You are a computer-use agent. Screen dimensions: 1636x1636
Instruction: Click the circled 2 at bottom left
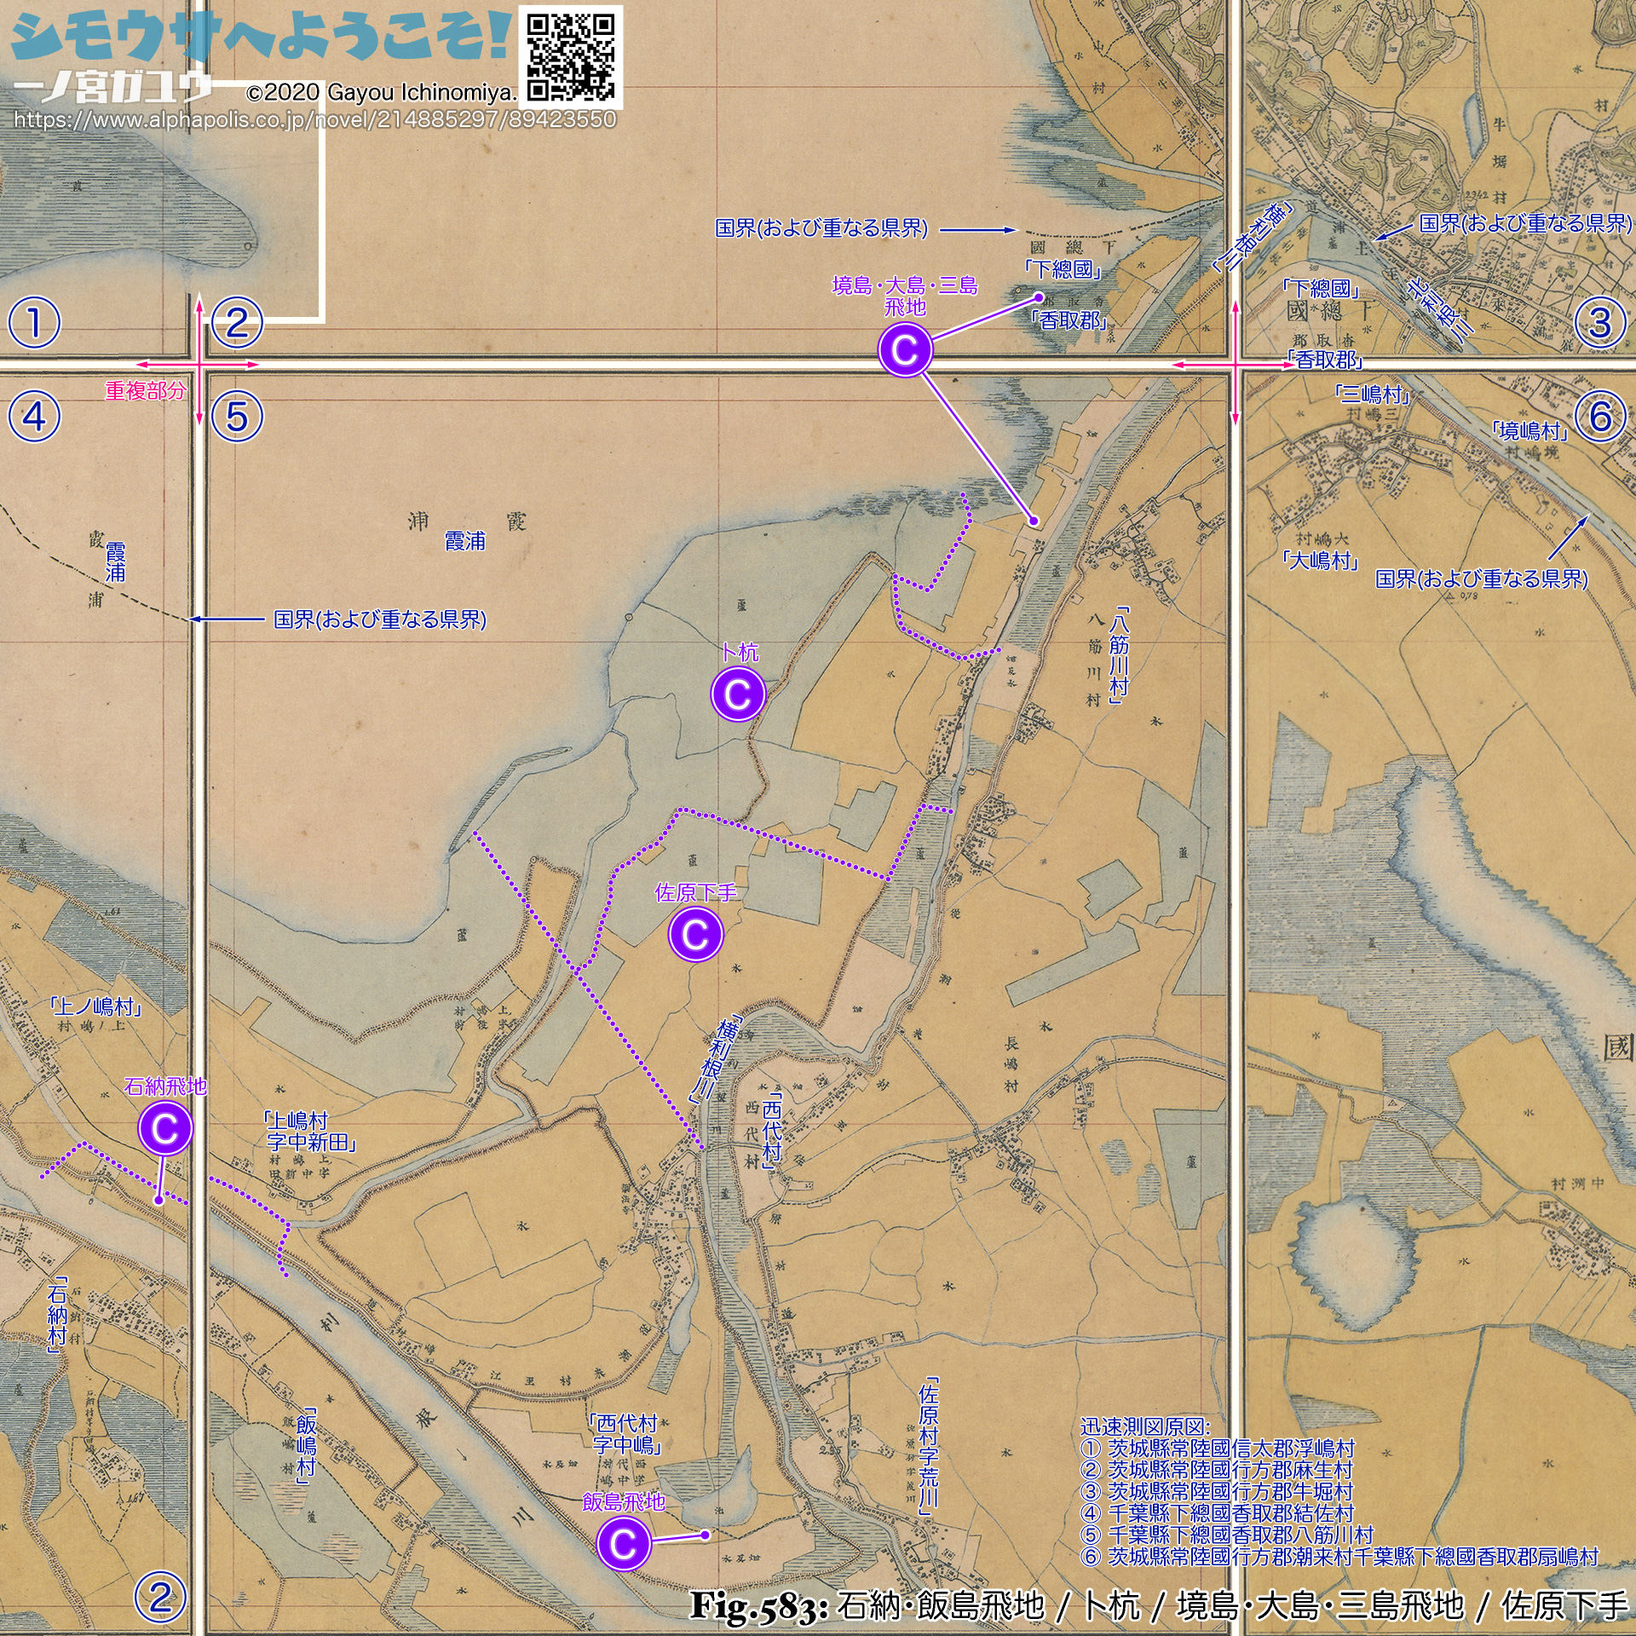coord(160,1598)
